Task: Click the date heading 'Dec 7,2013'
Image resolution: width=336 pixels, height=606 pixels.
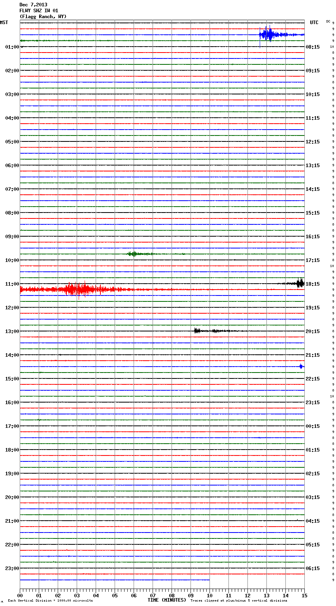Action: pyautogui.click(x=33, y=5)
